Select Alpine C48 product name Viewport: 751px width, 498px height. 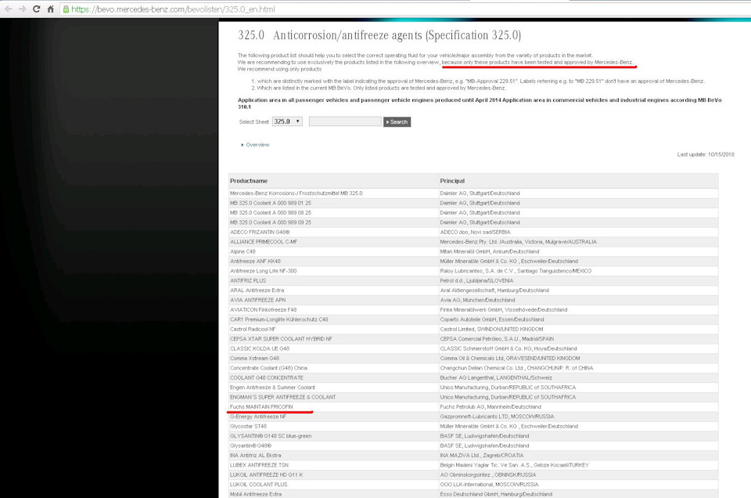point(243,251)
